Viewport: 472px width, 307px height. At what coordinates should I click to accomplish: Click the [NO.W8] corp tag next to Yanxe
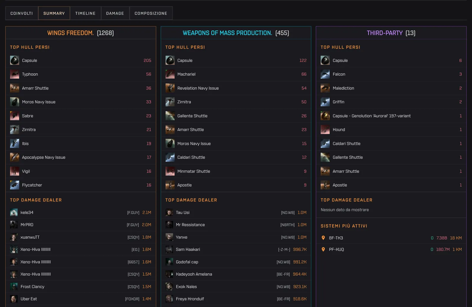click(x=288, y=237)
